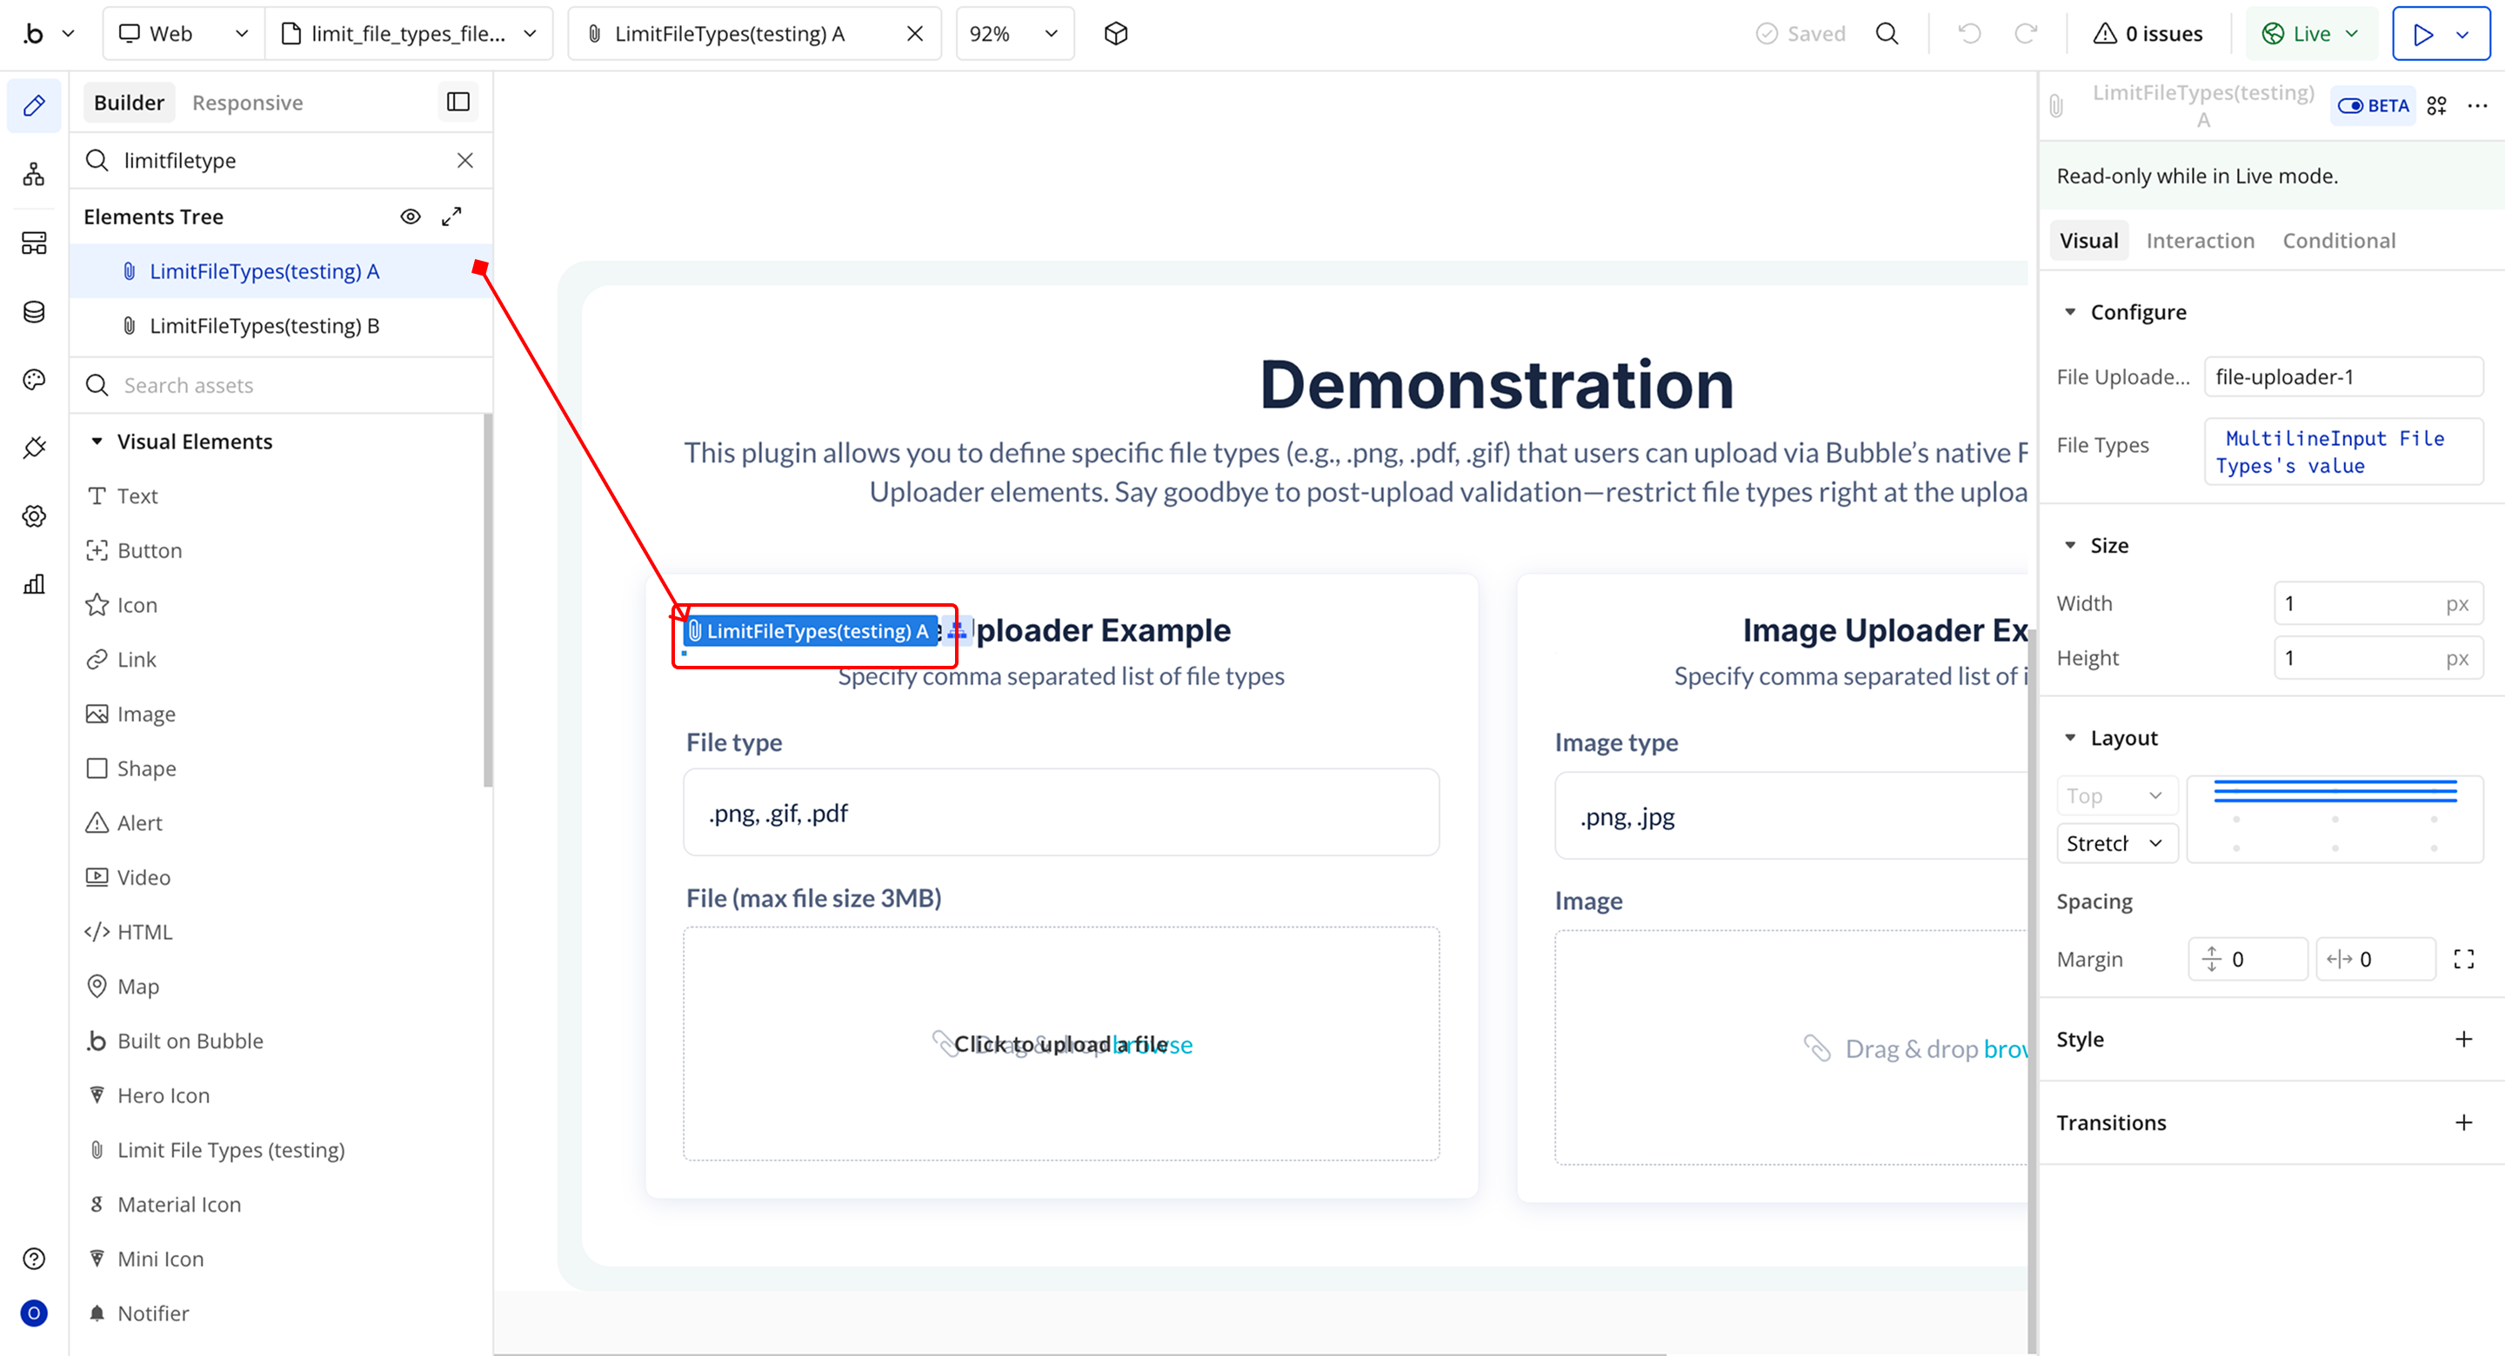Screen dimensions: 2505x1356
Task: Switch to the Responsive tab
Action: [247, 103]
